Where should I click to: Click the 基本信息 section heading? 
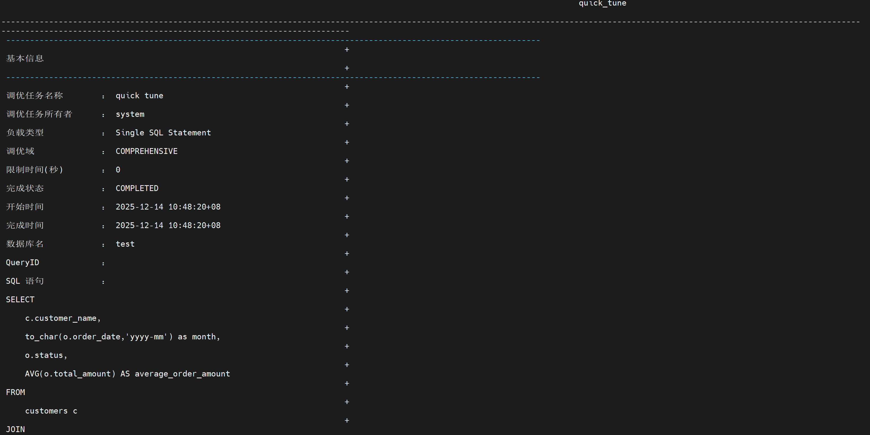(x=25, y=58)
